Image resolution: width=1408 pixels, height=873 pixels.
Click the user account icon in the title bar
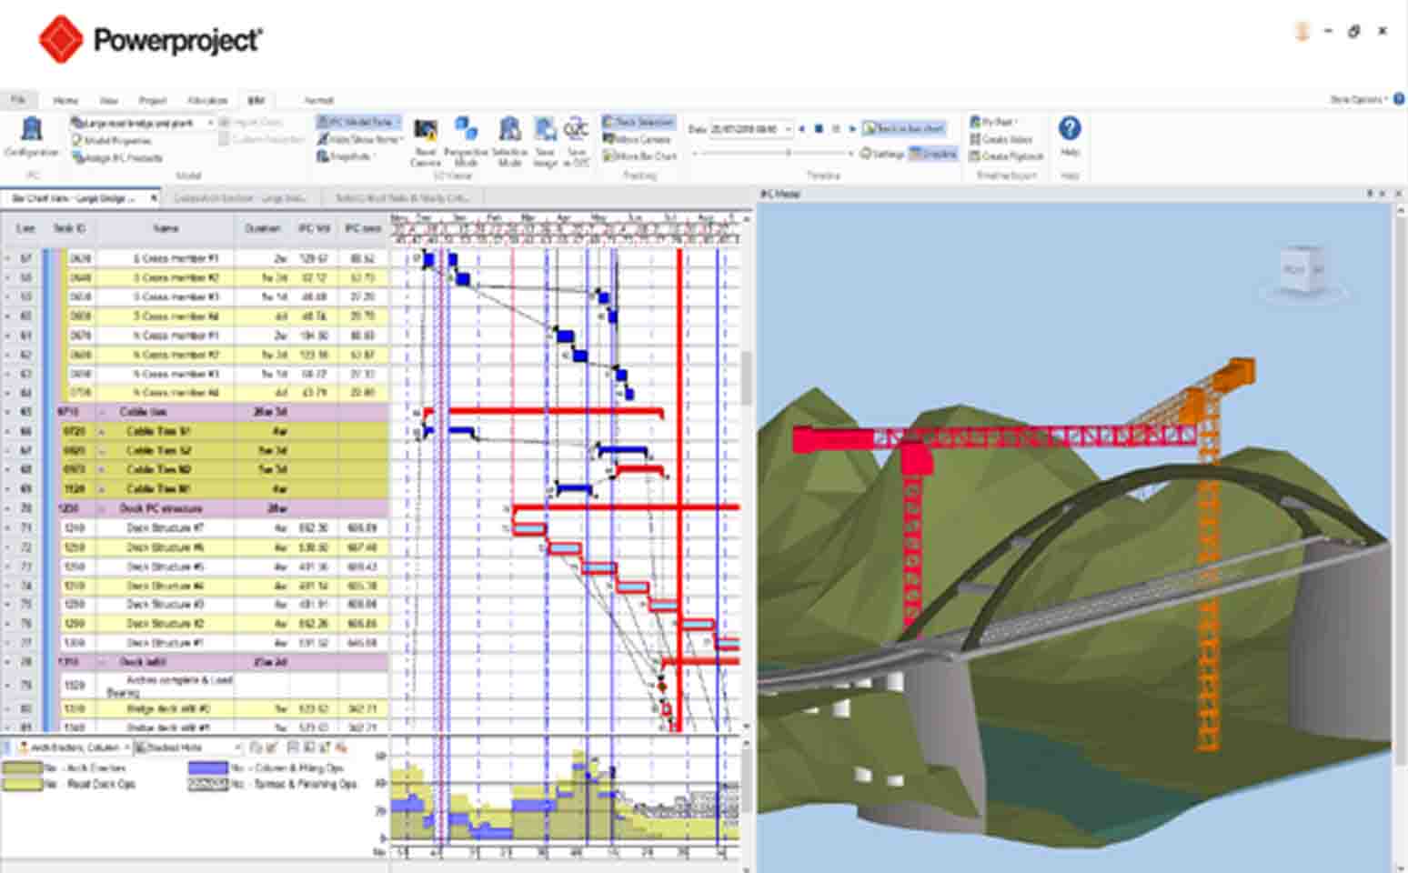coord(1302,31)
